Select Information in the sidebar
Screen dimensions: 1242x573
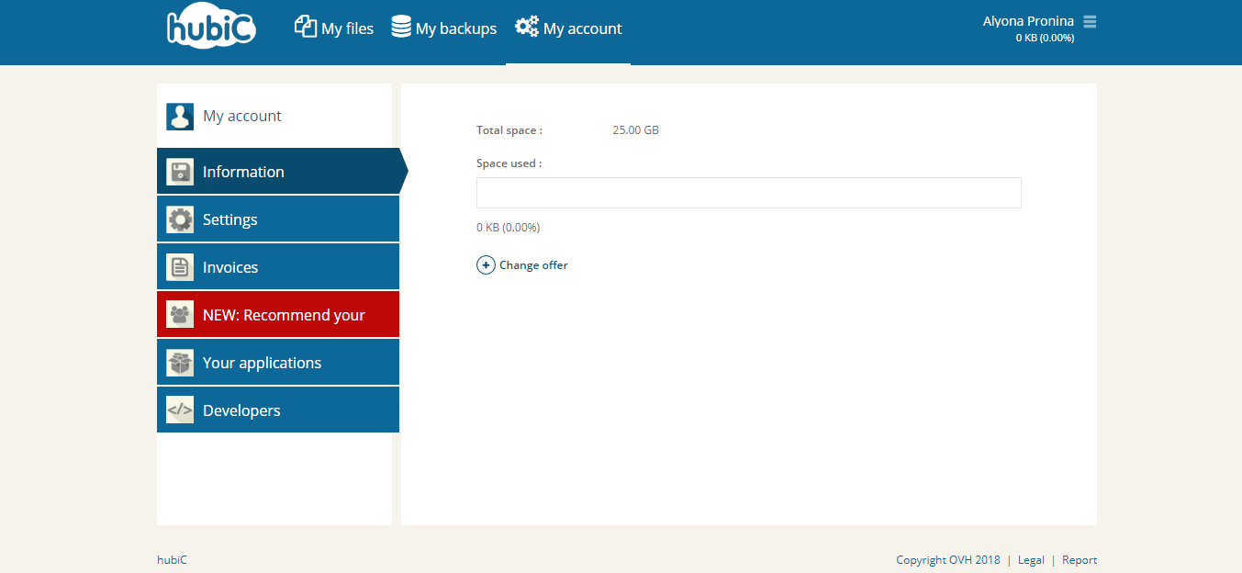point(278,172)
